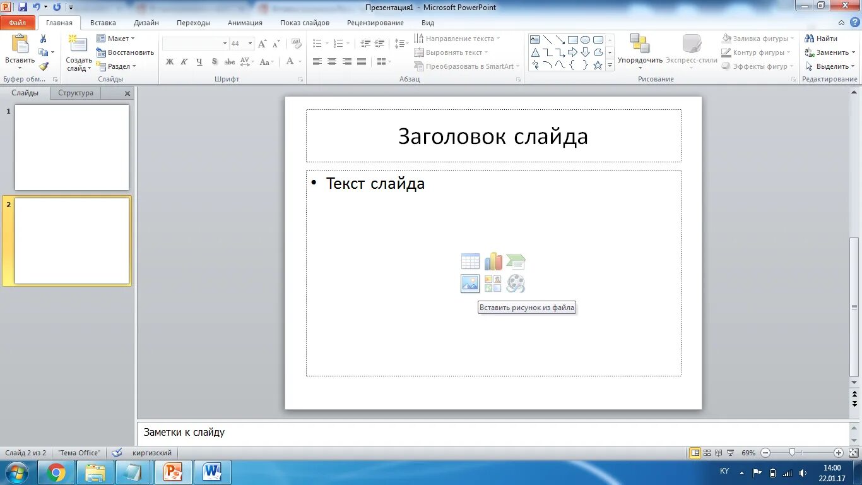Click the киргизский language indicator
Image resolution: width=862 pixels, height=485 pixels.
pyautogui.click(x=152, y=453)
